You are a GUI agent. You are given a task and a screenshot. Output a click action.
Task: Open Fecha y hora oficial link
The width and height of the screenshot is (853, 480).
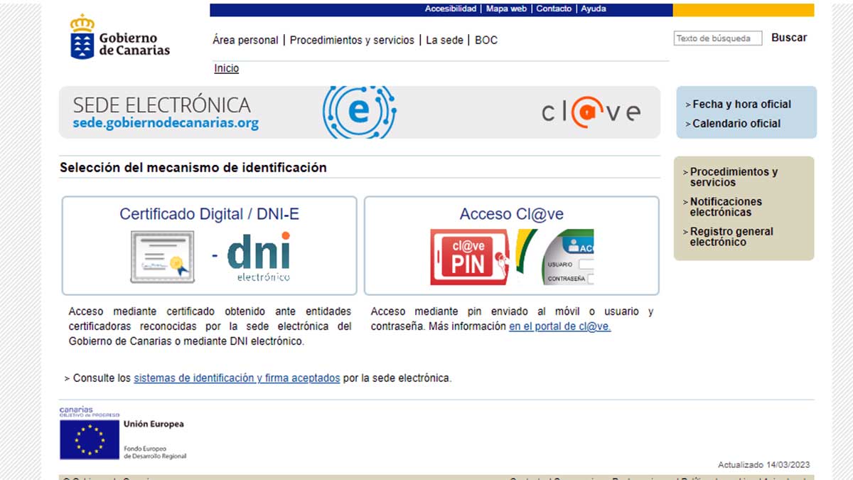pyautogui.click(x=741, y=105)
